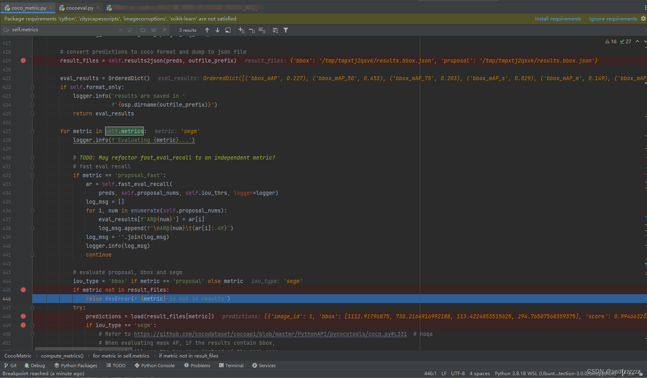Click Ignore requirements link
Viewport: 647px width, 378px height.
click(x=613, y=19)
